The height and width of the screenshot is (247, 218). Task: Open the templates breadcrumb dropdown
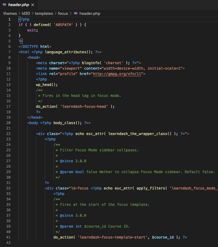(44, 14)
